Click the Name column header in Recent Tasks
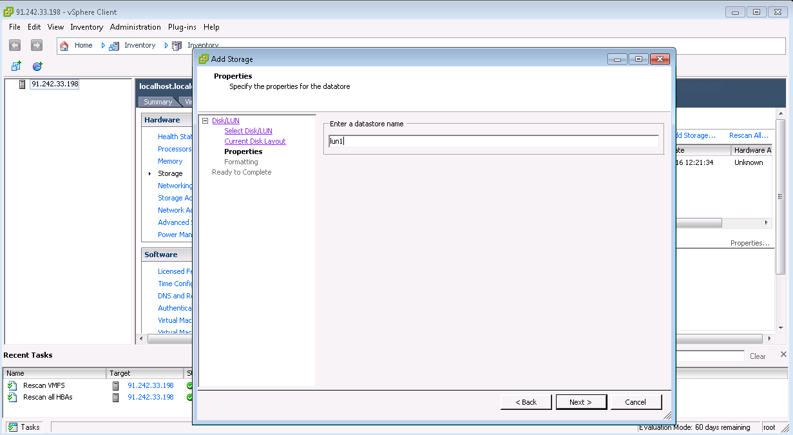The width and height of the screenshot is (793, 435). (55, 373)
